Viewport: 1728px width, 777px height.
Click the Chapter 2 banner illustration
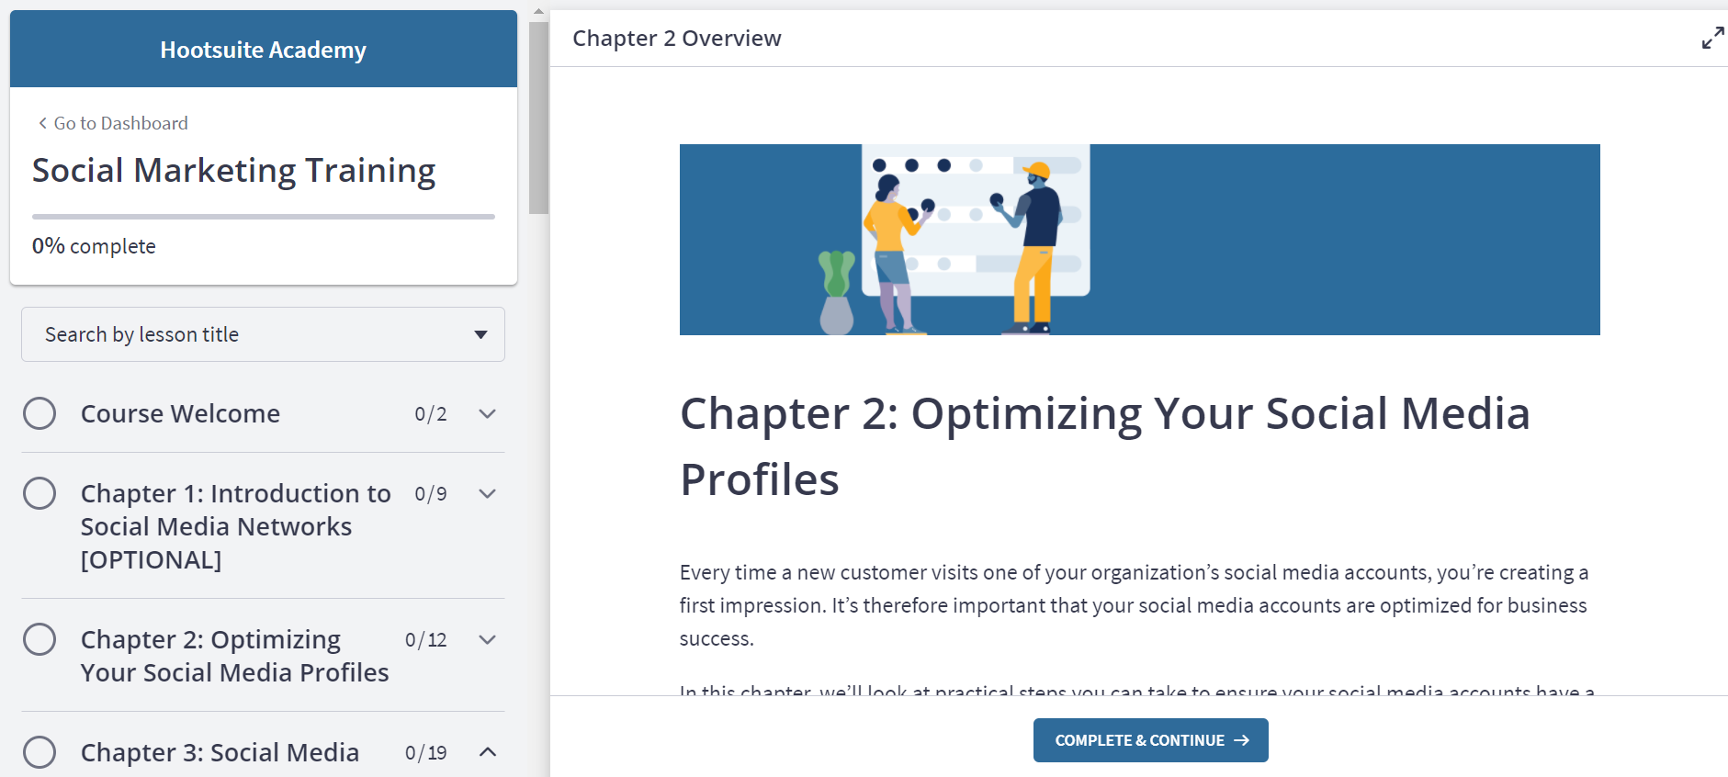pyautogui.click(x=1139, y=240)
